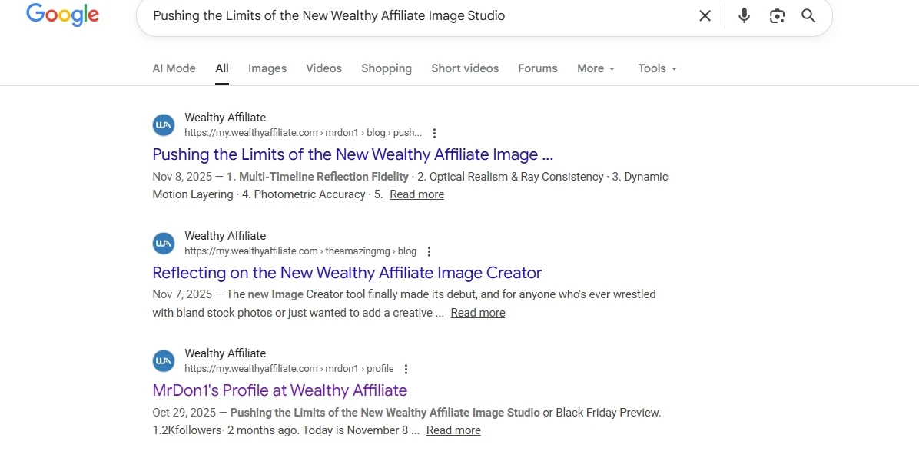Start voice search with microphone icon
This screenshot has height=458, width=919.
tap(744, 16)
